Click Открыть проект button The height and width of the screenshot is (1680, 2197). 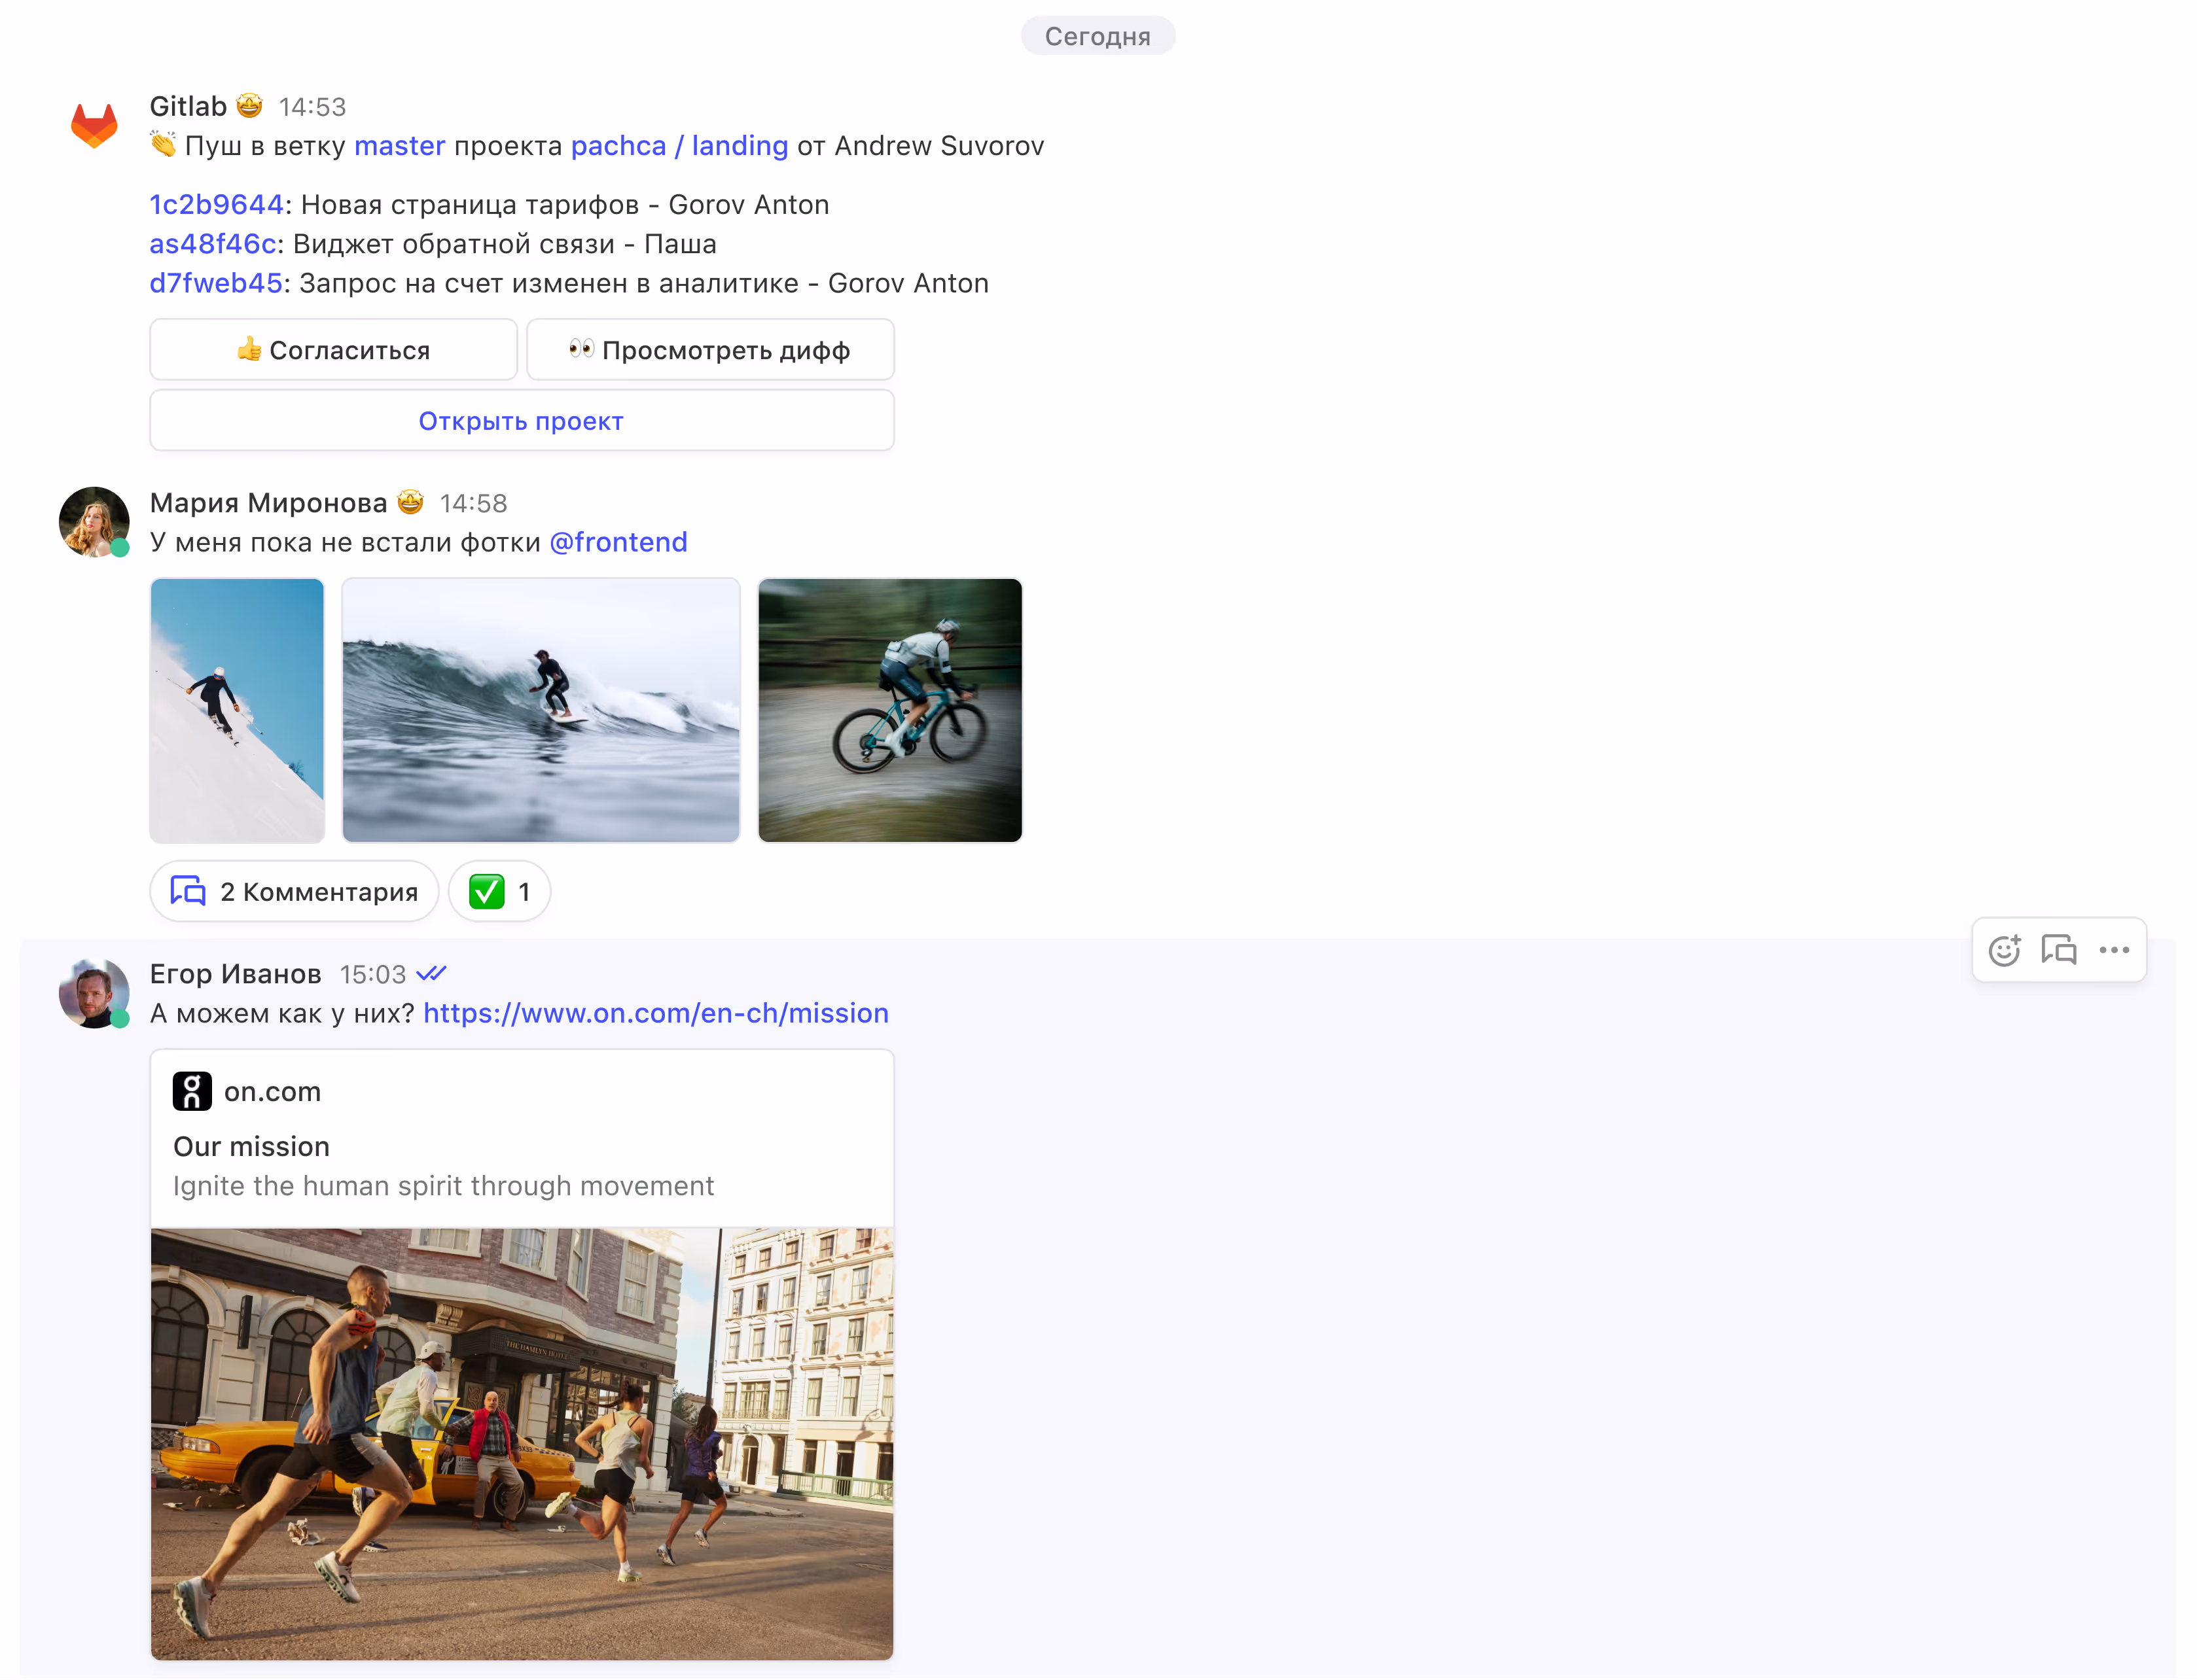click(x=521, y=421)
